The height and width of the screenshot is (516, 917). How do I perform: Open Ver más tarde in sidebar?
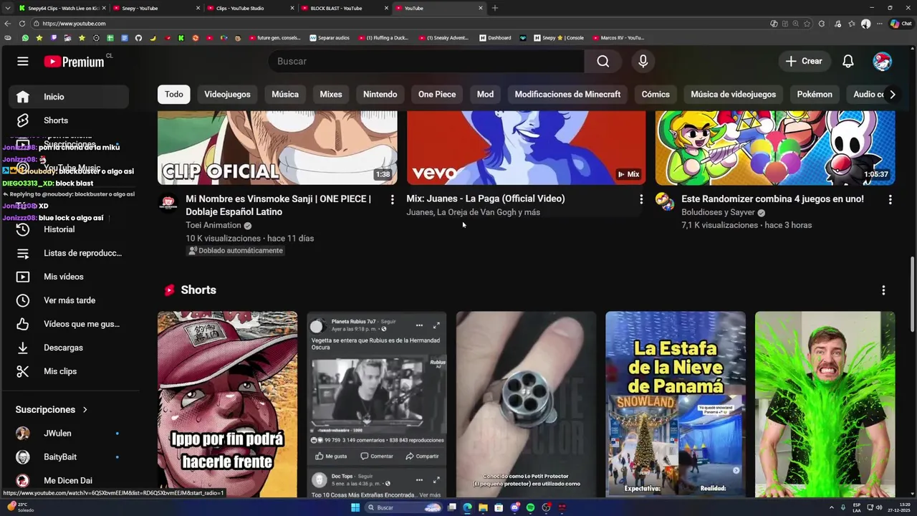coord(69,300)
